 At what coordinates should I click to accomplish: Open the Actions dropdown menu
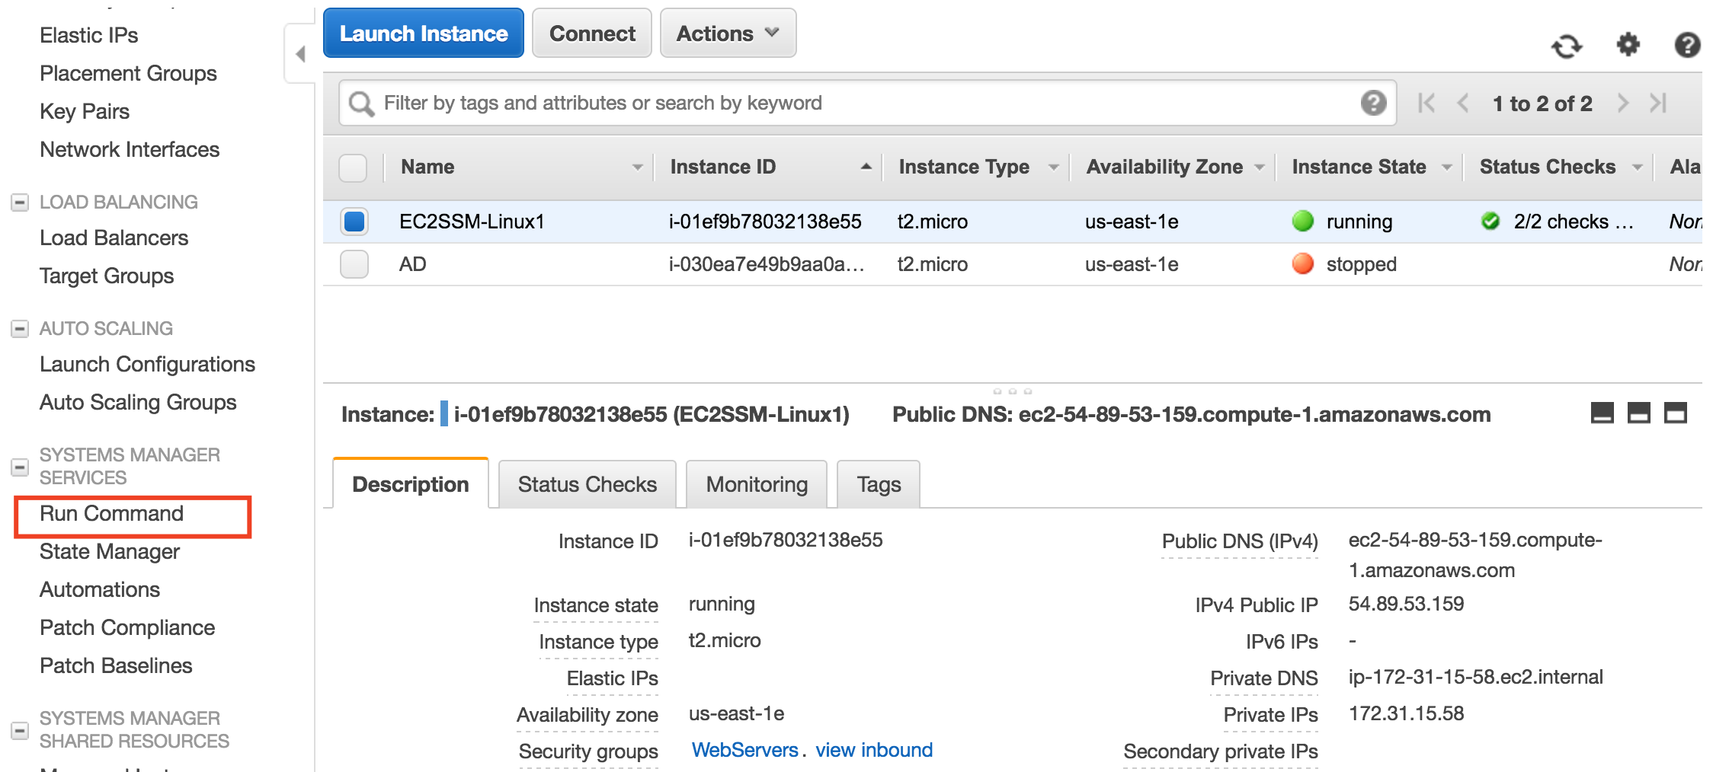coord(728,33)
